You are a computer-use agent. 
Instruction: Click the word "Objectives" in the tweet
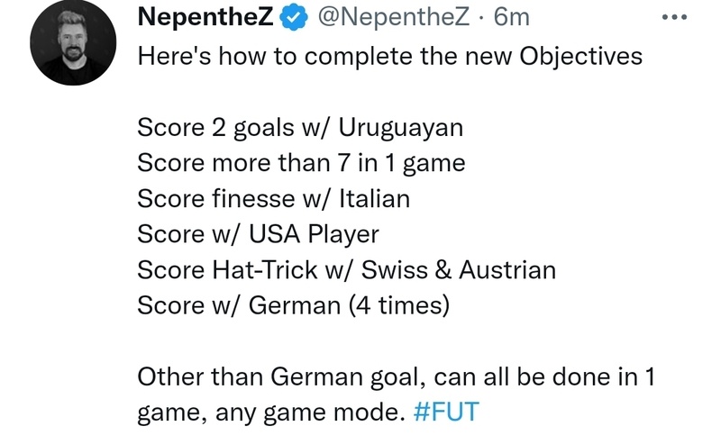580,56
